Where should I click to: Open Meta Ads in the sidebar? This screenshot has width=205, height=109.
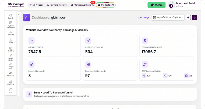coord(11,74)
